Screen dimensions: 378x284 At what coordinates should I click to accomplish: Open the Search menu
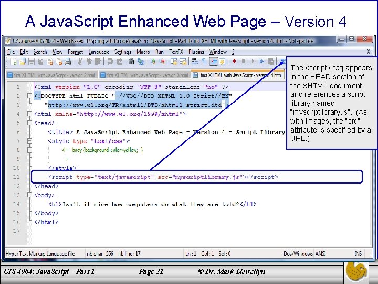pyautogui.click(x=40, y=52)
